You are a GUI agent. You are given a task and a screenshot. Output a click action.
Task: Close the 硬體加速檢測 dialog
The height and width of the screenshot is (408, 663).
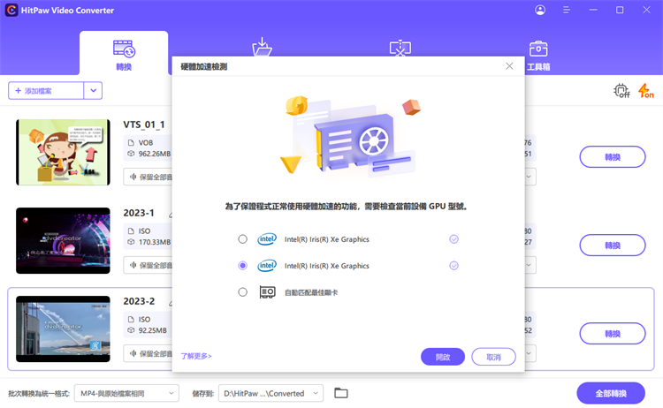[509, 66]
